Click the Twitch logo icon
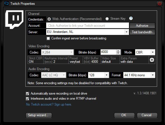The height and width of the screenshot is (125, 165). [x=14, y=19]
